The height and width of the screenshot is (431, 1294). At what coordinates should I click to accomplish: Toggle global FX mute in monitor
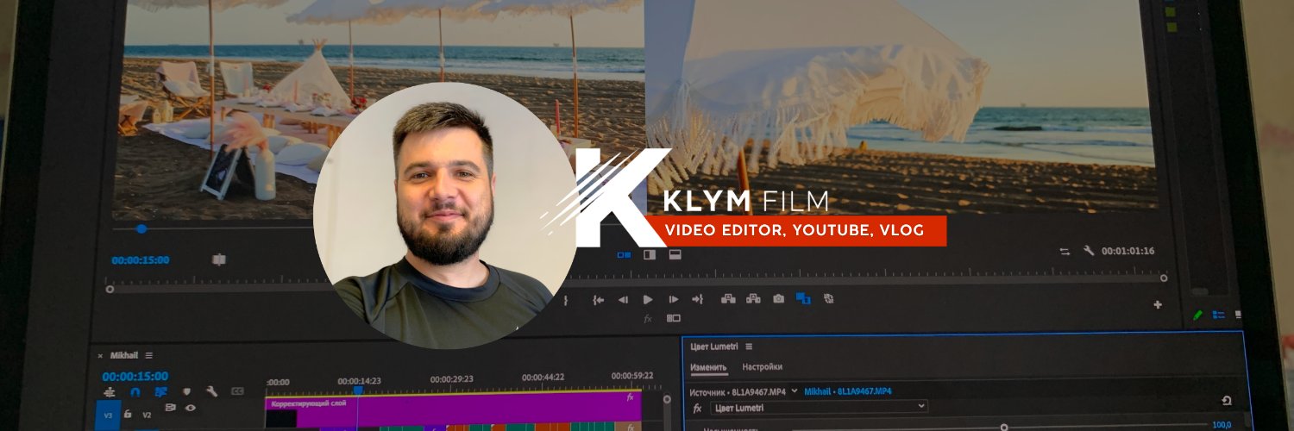coord(648,318)
